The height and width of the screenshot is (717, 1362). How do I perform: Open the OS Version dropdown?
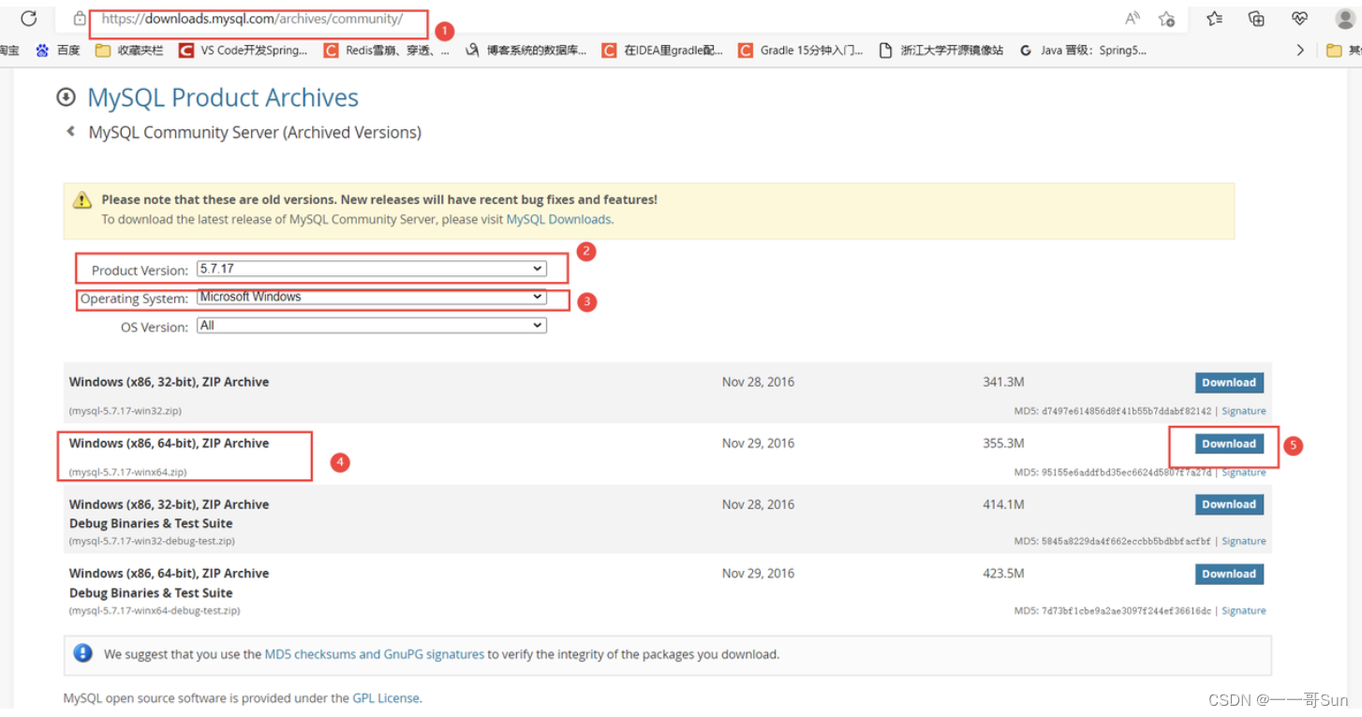(371, 326)
